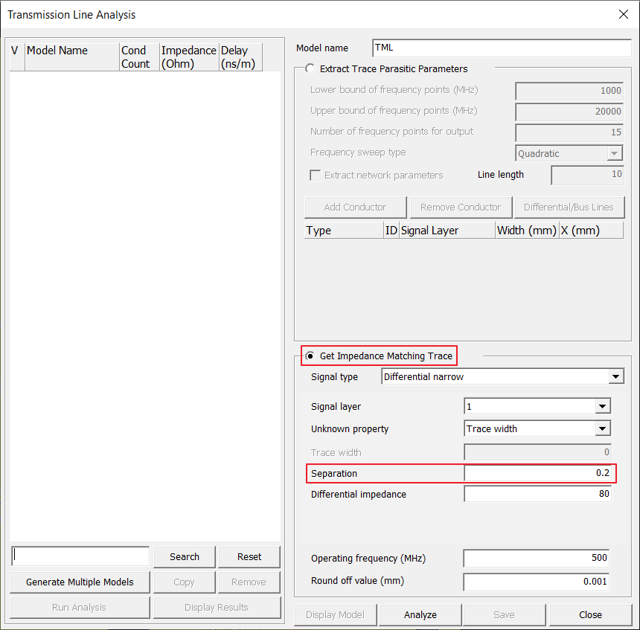Click the Search button
The image size is (640, 630).
click(184, 556)
